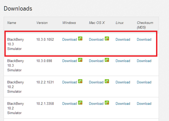Click the green download icon in Windows column for 10.2.2.1531
Image resolution: width=169 pixels, height=121 pixels.
coord(80,81)
